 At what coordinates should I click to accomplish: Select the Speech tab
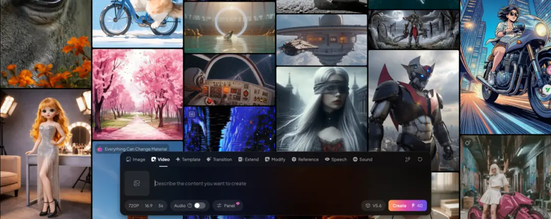pos(336,159)
